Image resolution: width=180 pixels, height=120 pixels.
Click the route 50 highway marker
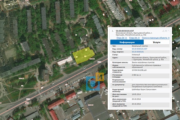[x=27, y=103]
